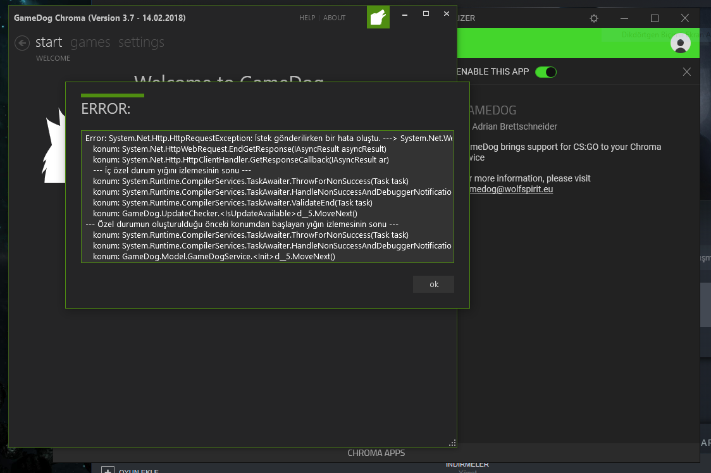711x473 pixels.
Task: Click the green dog logo icon
Action: click(378, 17)
